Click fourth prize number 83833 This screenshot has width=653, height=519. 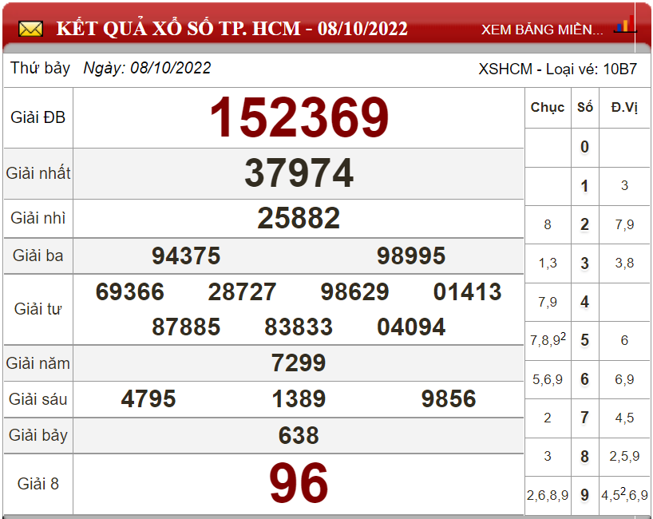tap(299, 327)
